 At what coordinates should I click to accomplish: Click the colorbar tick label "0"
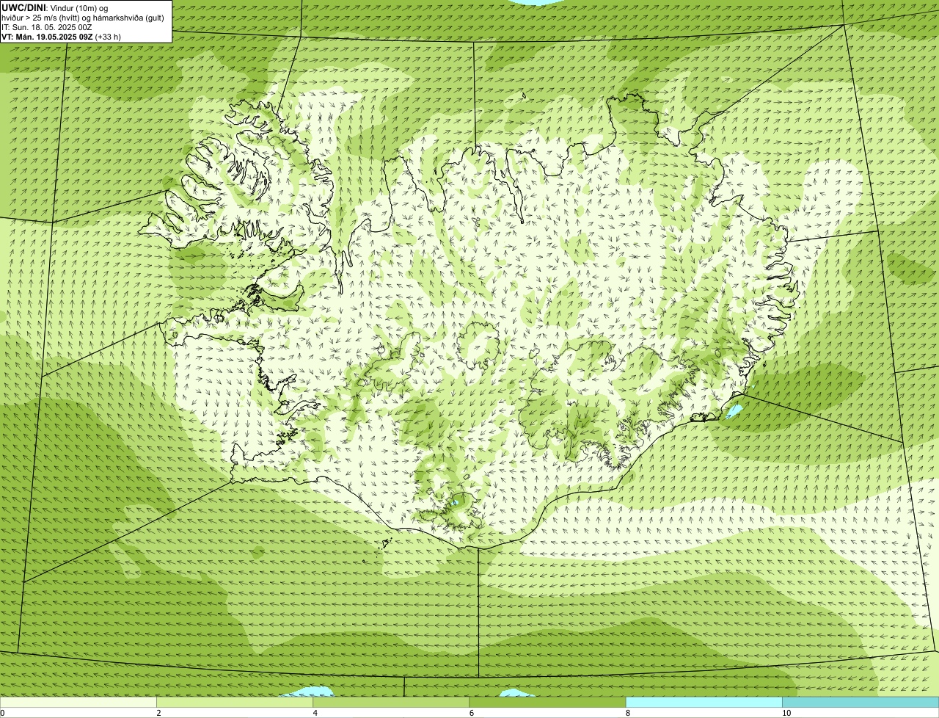[x=2, y=713]
